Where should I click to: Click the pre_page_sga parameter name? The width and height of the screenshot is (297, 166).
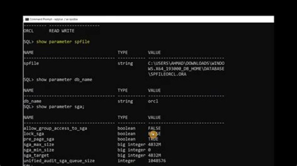coord(39,139)
